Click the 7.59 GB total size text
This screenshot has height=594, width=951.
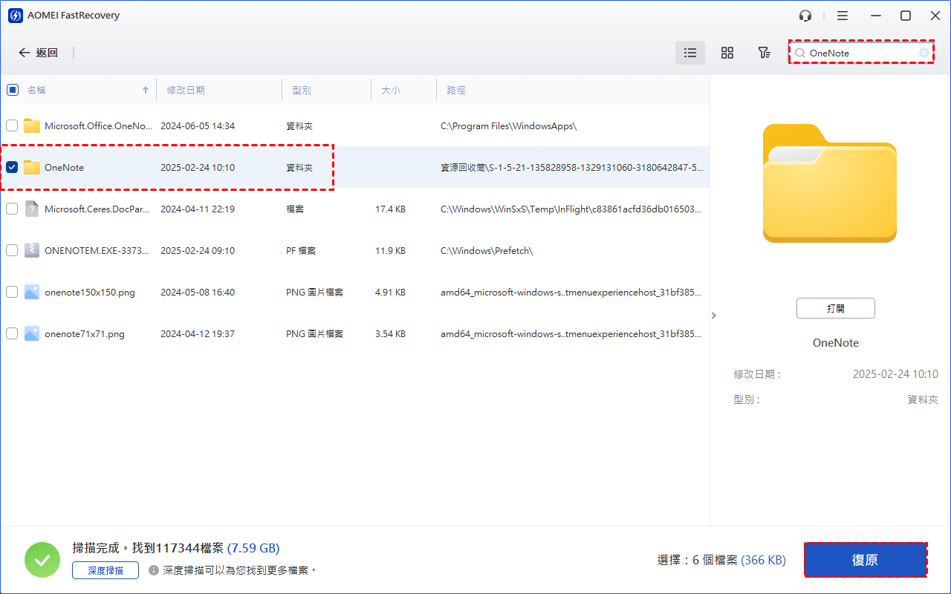[253, 549]
